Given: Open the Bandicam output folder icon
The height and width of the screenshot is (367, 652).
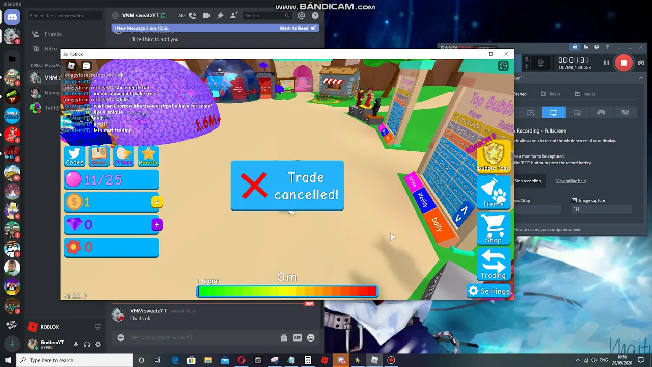Looking at the screenshot, I should click(586, 47).
